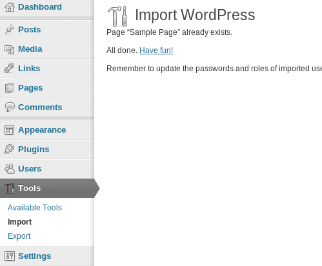Viewport: 322px width, 266px height.
Task: Click the Posts pushpin icon
Action: (10, 30)
